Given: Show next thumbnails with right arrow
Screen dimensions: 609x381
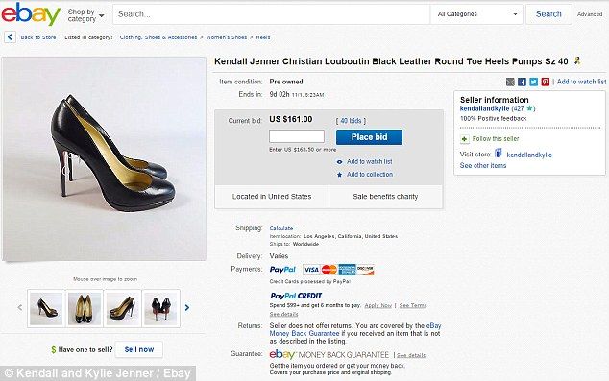Looking at the screenshot, I should [187, 308].
